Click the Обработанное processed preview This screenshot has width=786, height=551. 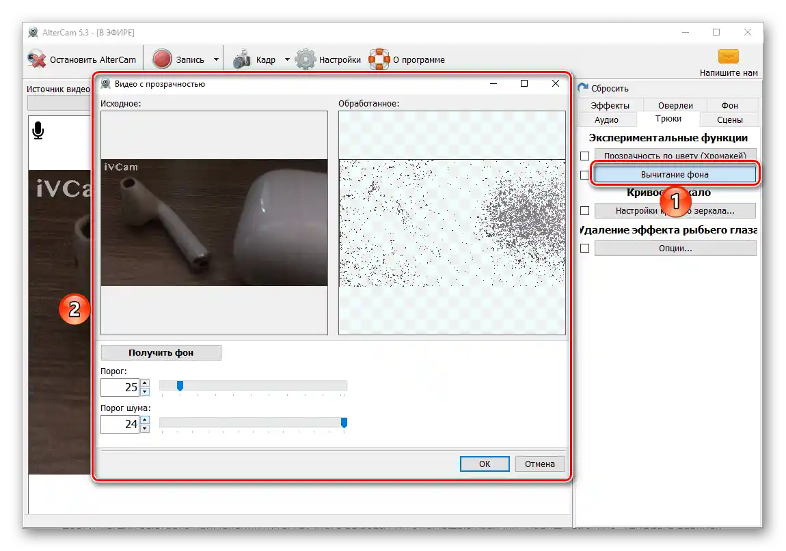click(x=452, y=223)
